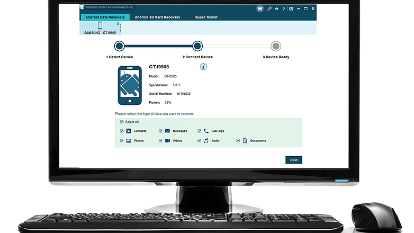Uncheck the Videos checkbox
The width and height of the screenshot is (414, 233).
[160, 140]
